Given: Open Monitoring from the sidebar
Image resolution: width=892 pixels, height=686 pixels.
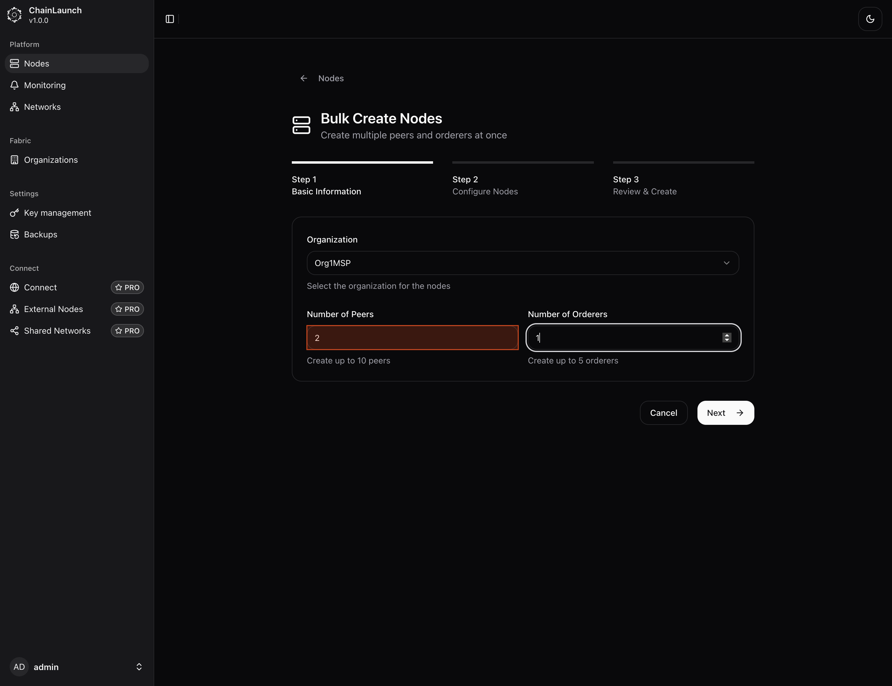Looking at the screenshot, I should tap(45, 85).
